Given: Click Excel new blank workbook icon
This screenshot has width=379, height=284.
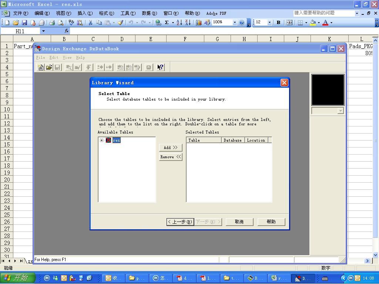Looking at the screenshot, I should [x=7, y=23].
